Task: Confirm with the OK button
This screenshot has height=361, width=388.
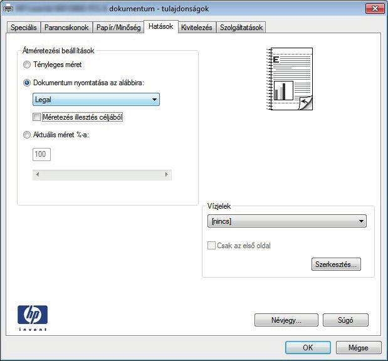Action: (x=308, y=348)
